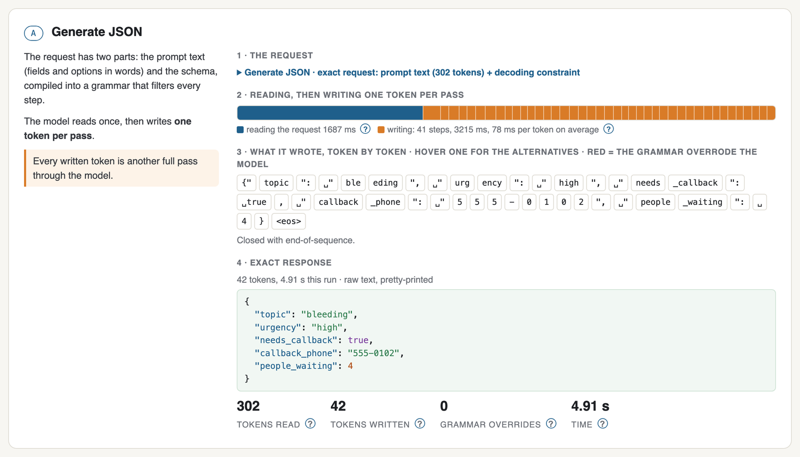Open help icon beside reading the request
The height and width of the screenshot is (457, 800).
point(365,129)
